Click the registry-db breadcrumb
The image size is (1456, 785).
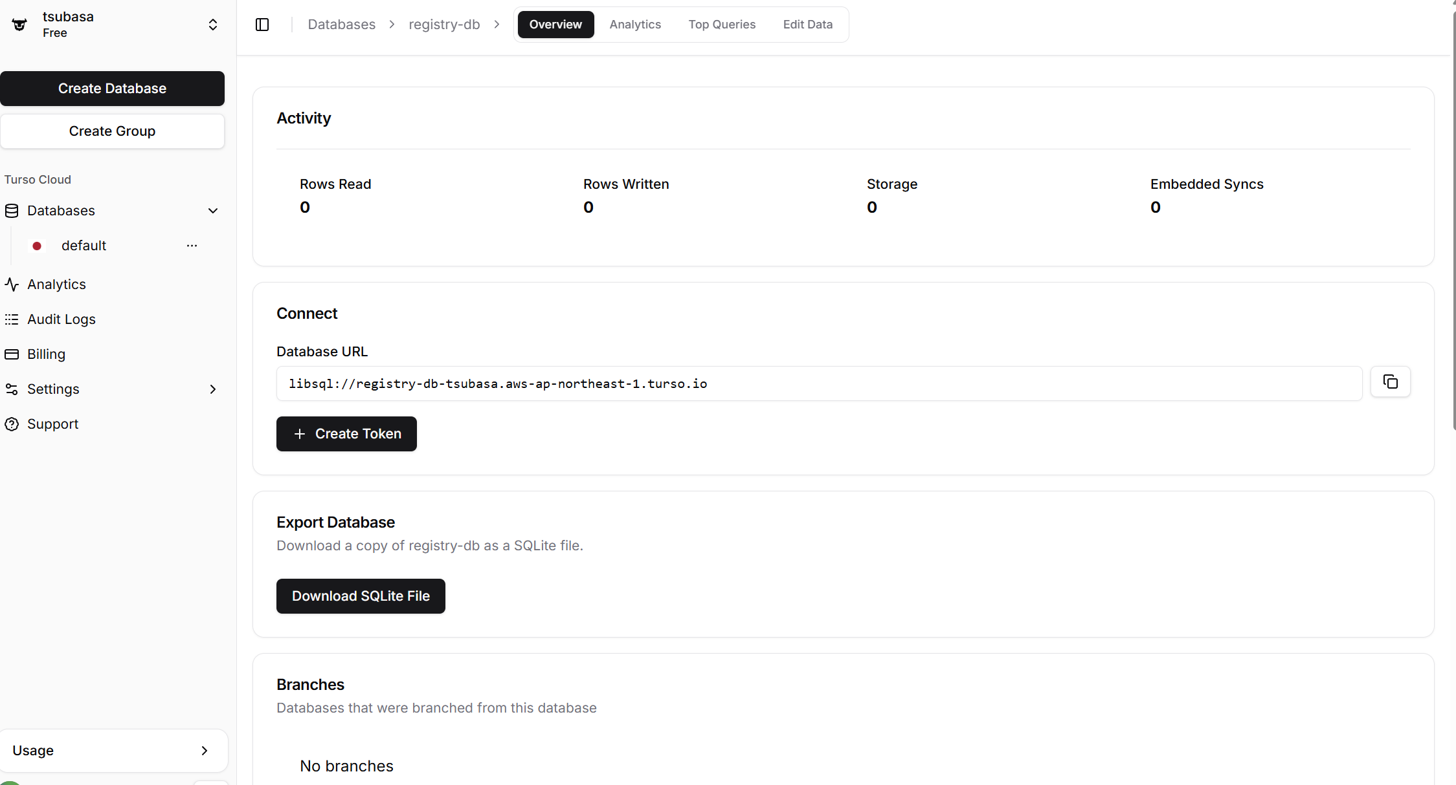[x=444, y=25]
